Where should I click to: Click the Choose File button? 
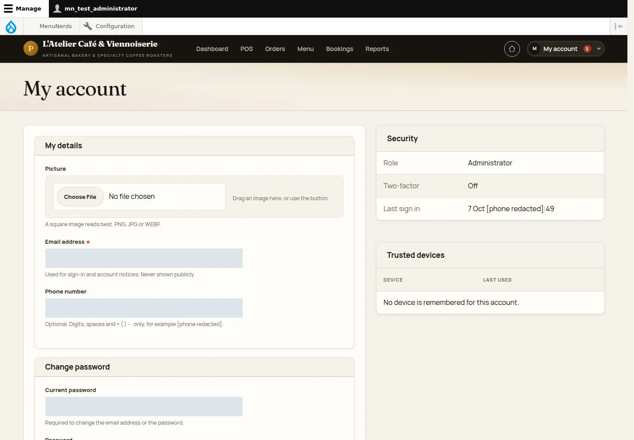[80, 197]
